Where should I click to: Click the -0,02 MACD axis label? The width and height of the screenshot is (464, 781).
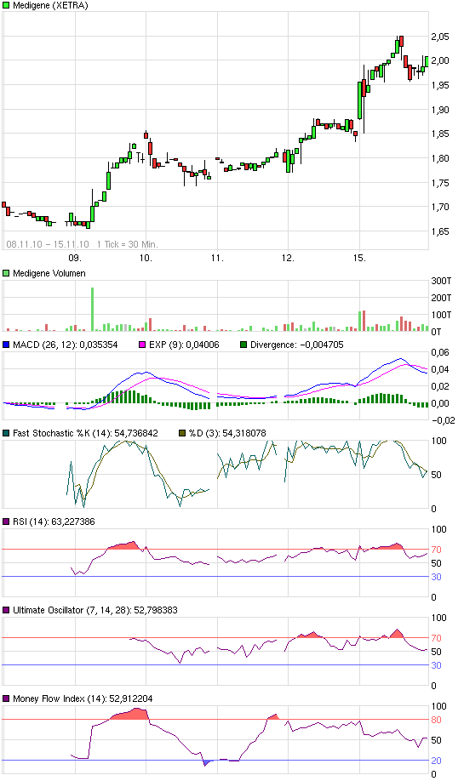[443, 420]
